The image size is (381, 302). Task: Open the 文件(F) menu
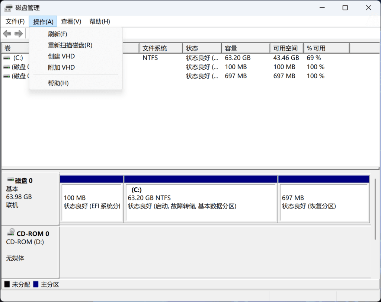pyautogui.click(x=15, y=21)
